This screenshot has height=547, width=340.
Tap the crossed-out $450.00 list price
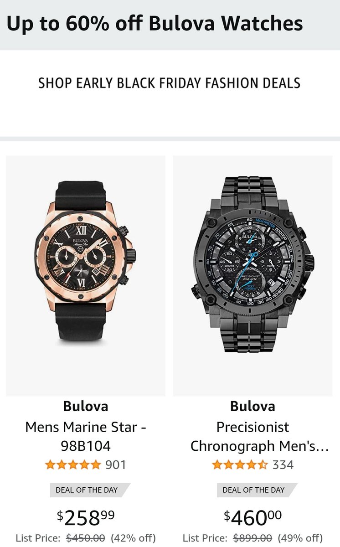pos(86,538)
